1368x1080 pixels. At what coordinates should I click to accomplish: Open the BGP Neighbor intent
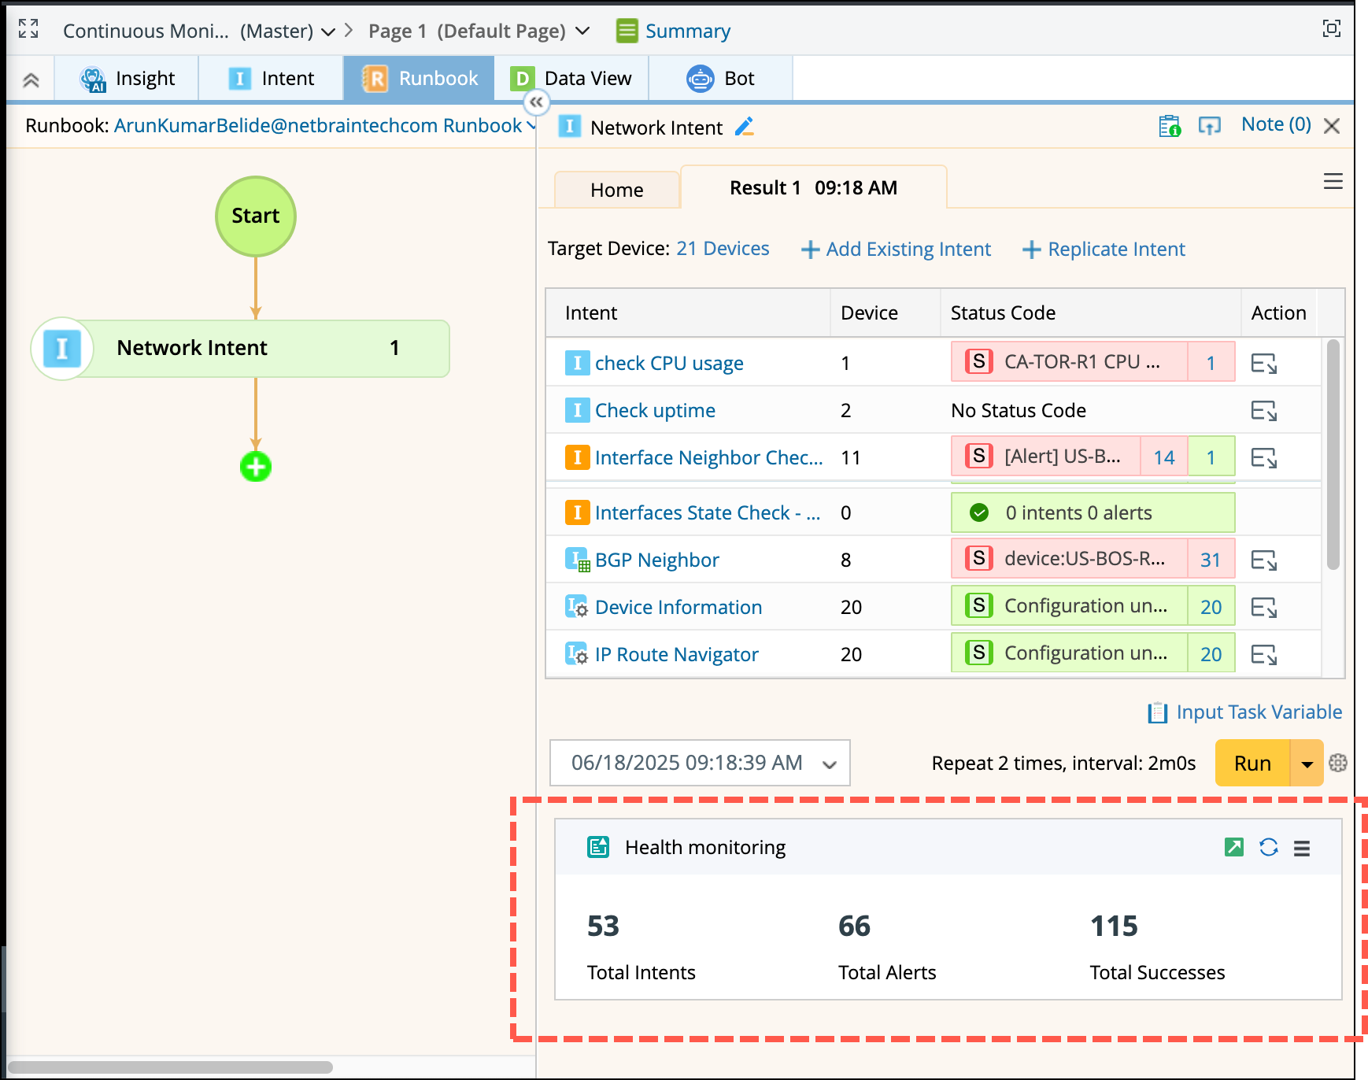pos(657,560)
